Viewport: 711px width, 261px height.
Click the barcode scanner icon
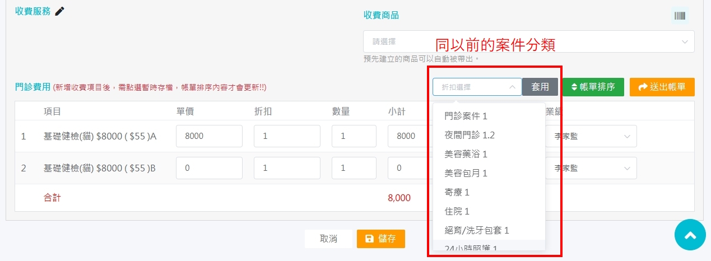pyautogui.click(x=680, y=16)
